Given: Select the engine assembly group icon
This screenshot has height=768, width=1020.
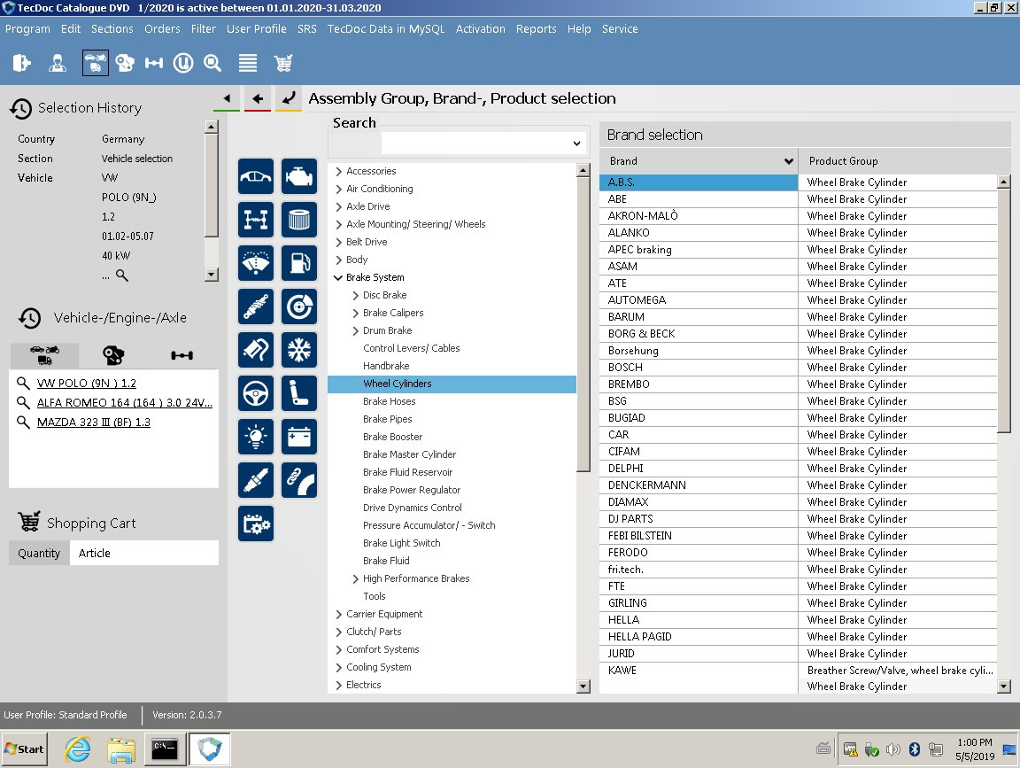Looking at the screenshot, I should click(x=299, y=176).
